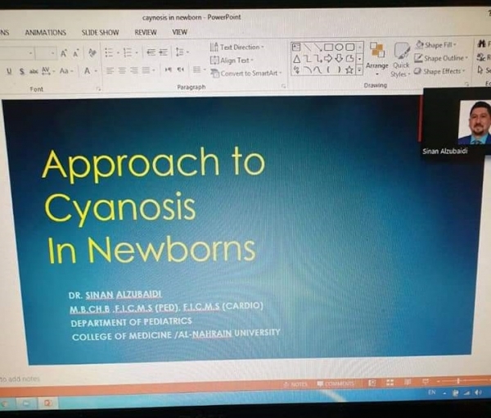The height and width of the screenshot is (418, 491).
Task: Open Font dialog launcher
Action: pyautogui.click(x=99, y=89)
